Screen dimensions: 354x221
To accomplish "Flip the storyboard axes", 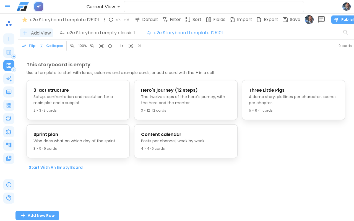I will click(28, 46).
